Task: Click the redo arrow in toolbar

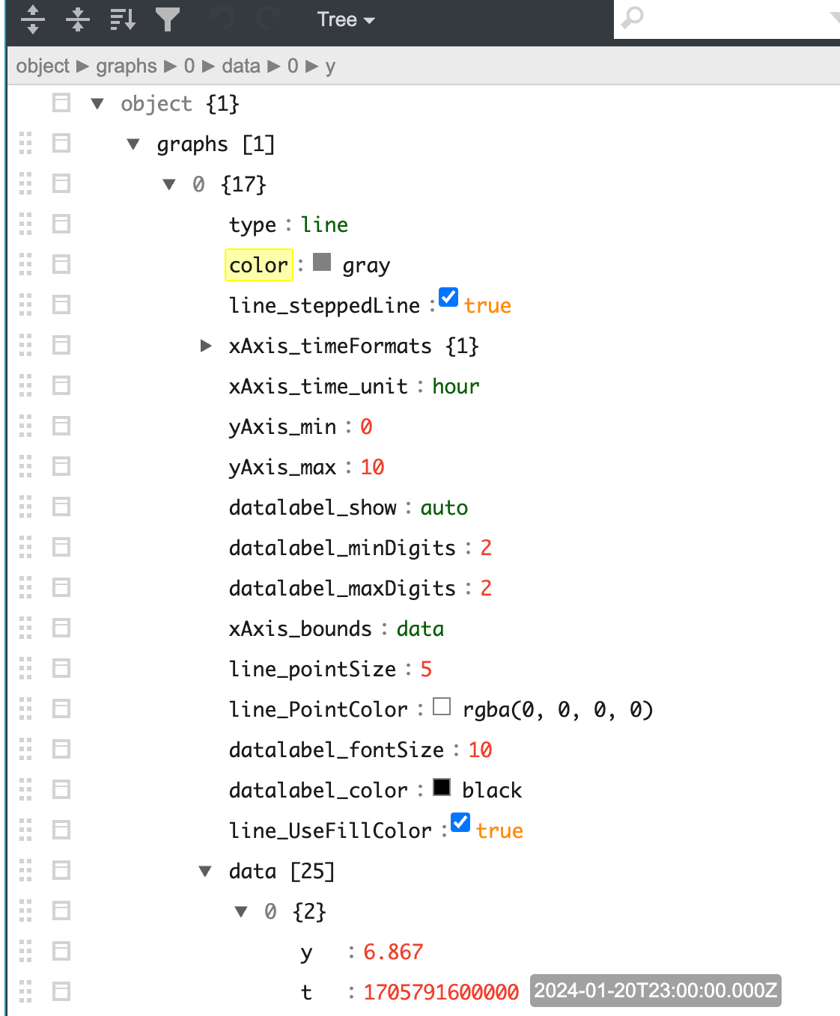Action: pyautogui.click(x=267, y=19)
